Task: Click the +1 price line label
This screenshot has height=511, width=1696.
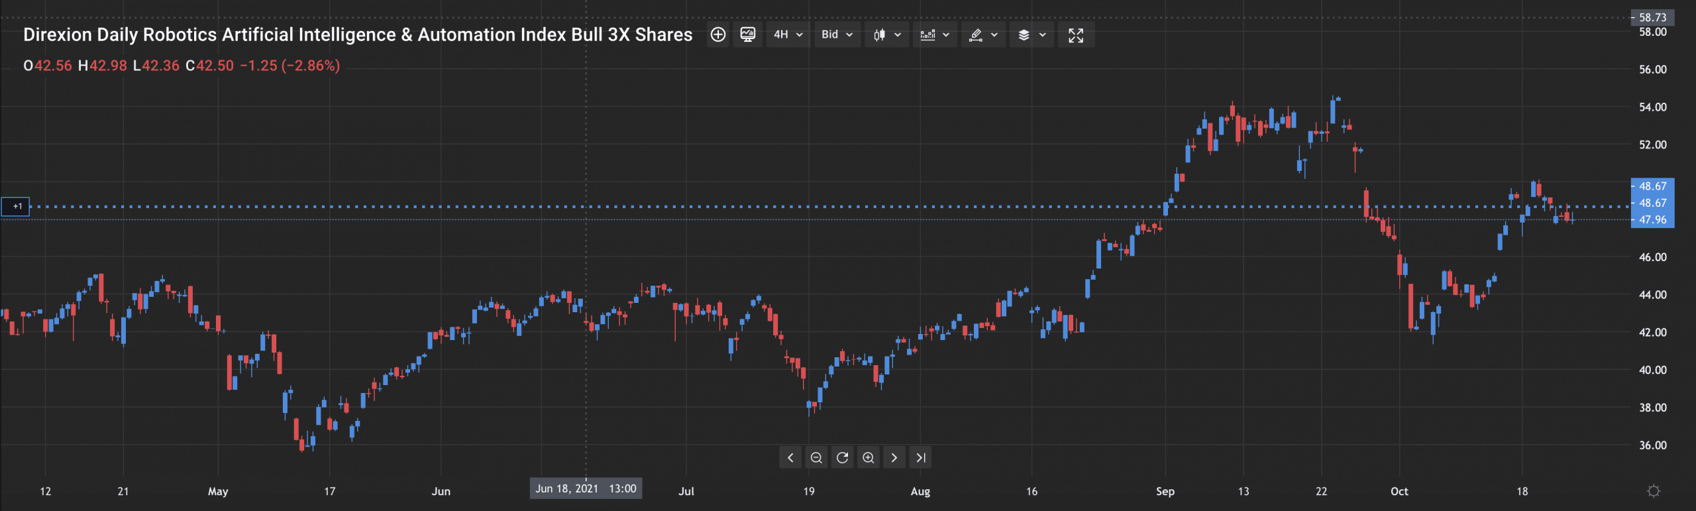Action: click(15, 206)
